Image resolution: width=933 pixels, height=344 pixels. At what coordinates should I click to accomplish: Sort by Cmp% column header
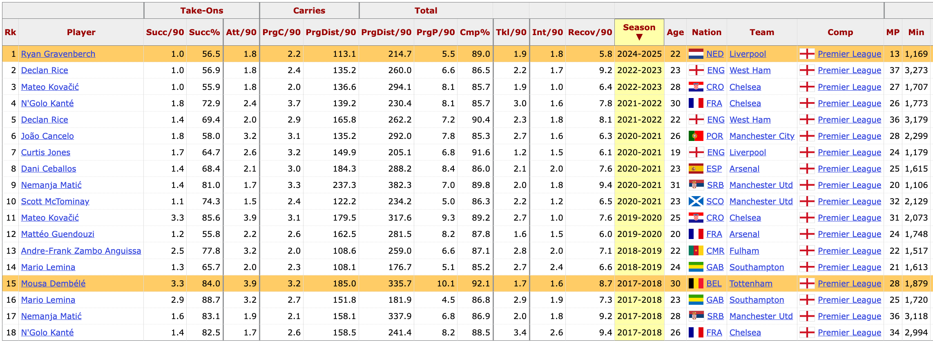coord(475,32)
